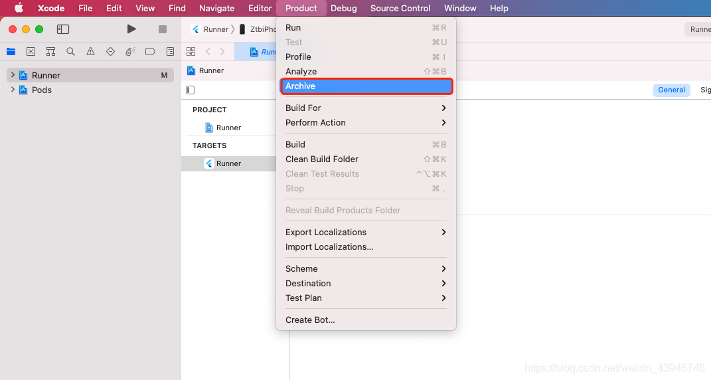This screenshot has height=380, width=711.
Task: Show the Project navigator folder icon
Action: [x=11, y=52]
